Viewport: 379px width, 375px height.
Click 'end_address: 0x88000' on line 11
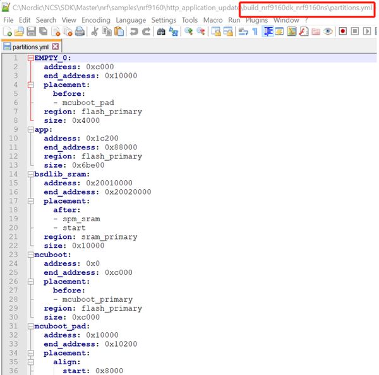click(x=90, y=147)
